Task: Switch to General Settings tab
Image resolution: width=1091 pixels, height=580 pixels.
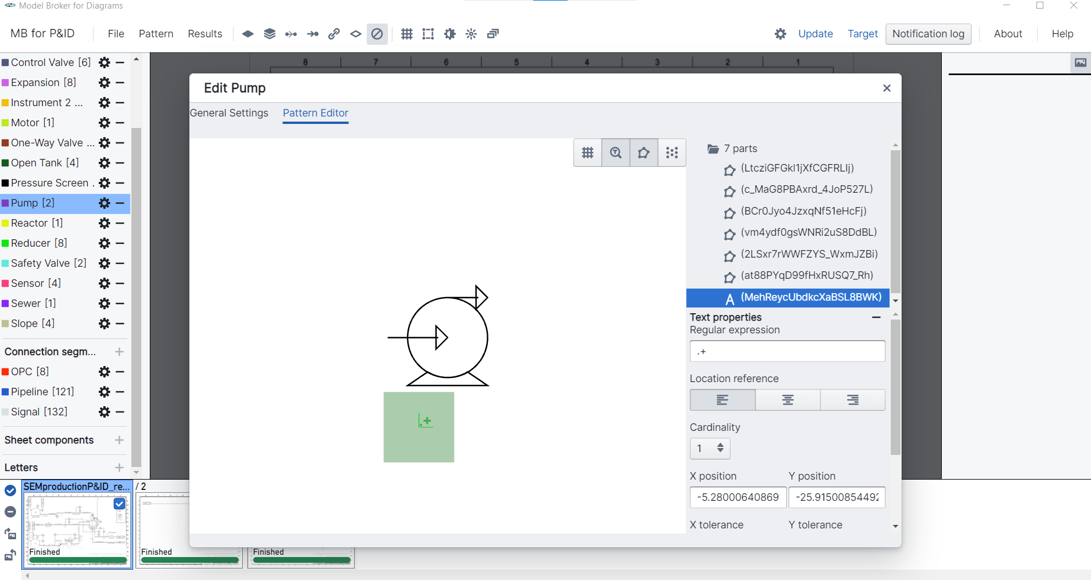Action: click(x=229, y=113)
